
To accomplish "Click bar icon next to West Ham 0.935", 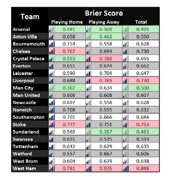I will pos(89,168).
